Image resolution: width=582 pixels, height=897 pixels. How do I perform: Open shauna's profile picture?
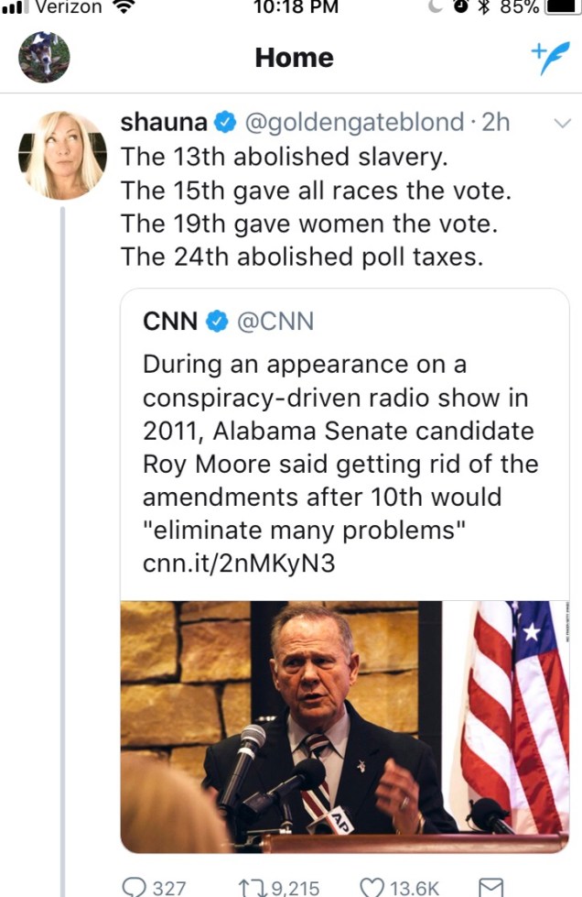(x=62, y=155)
